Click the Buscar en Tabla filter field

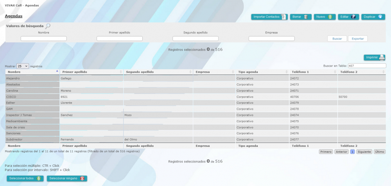pos(367,66)
